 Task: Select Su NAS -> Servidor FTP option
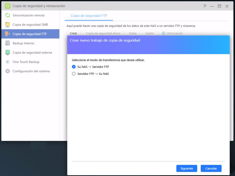click(74, 67)
